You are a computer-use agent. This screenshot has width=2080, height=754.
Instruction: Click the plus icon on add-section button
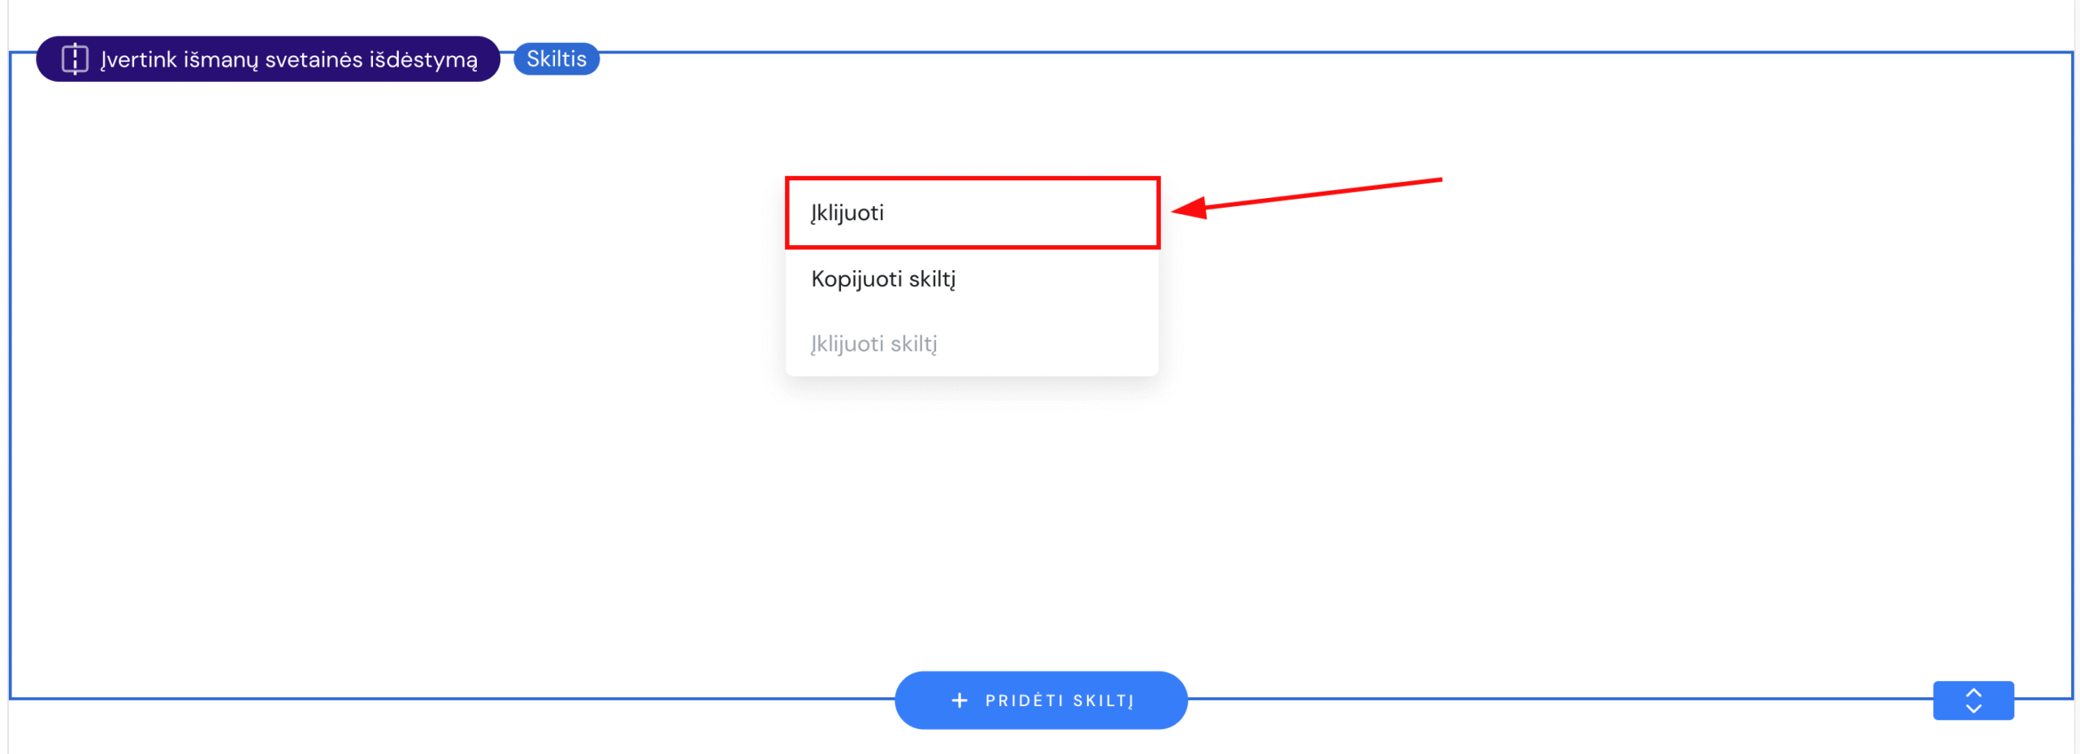tap(959, 700)
